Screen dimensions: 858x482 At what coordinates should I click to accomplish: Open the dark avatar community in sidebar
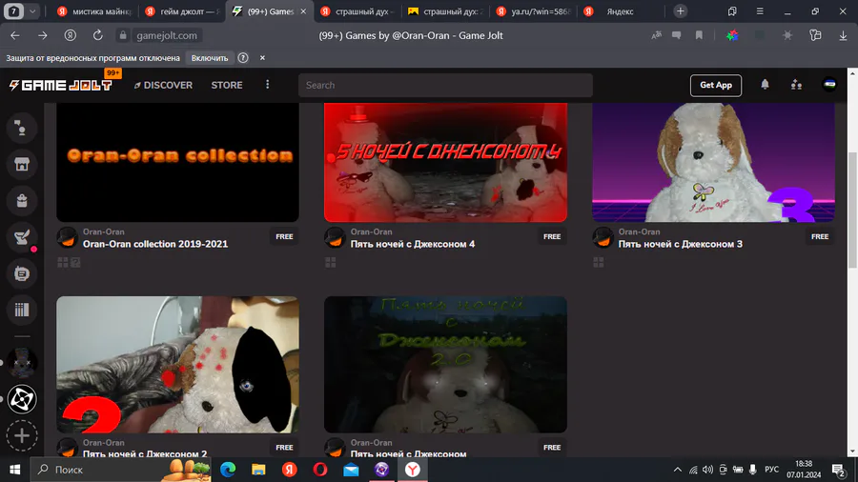click(x=22, y=363)
